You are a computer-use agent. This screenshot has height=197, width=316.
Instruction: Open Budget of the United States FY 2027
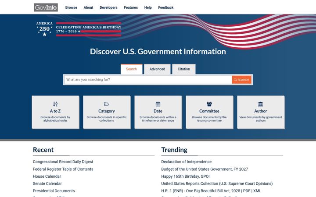205,169
